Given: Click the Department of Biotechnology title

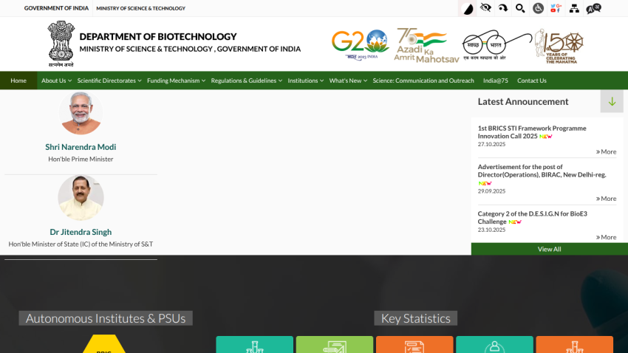Looking at the screenshot, I should (158, 36).
